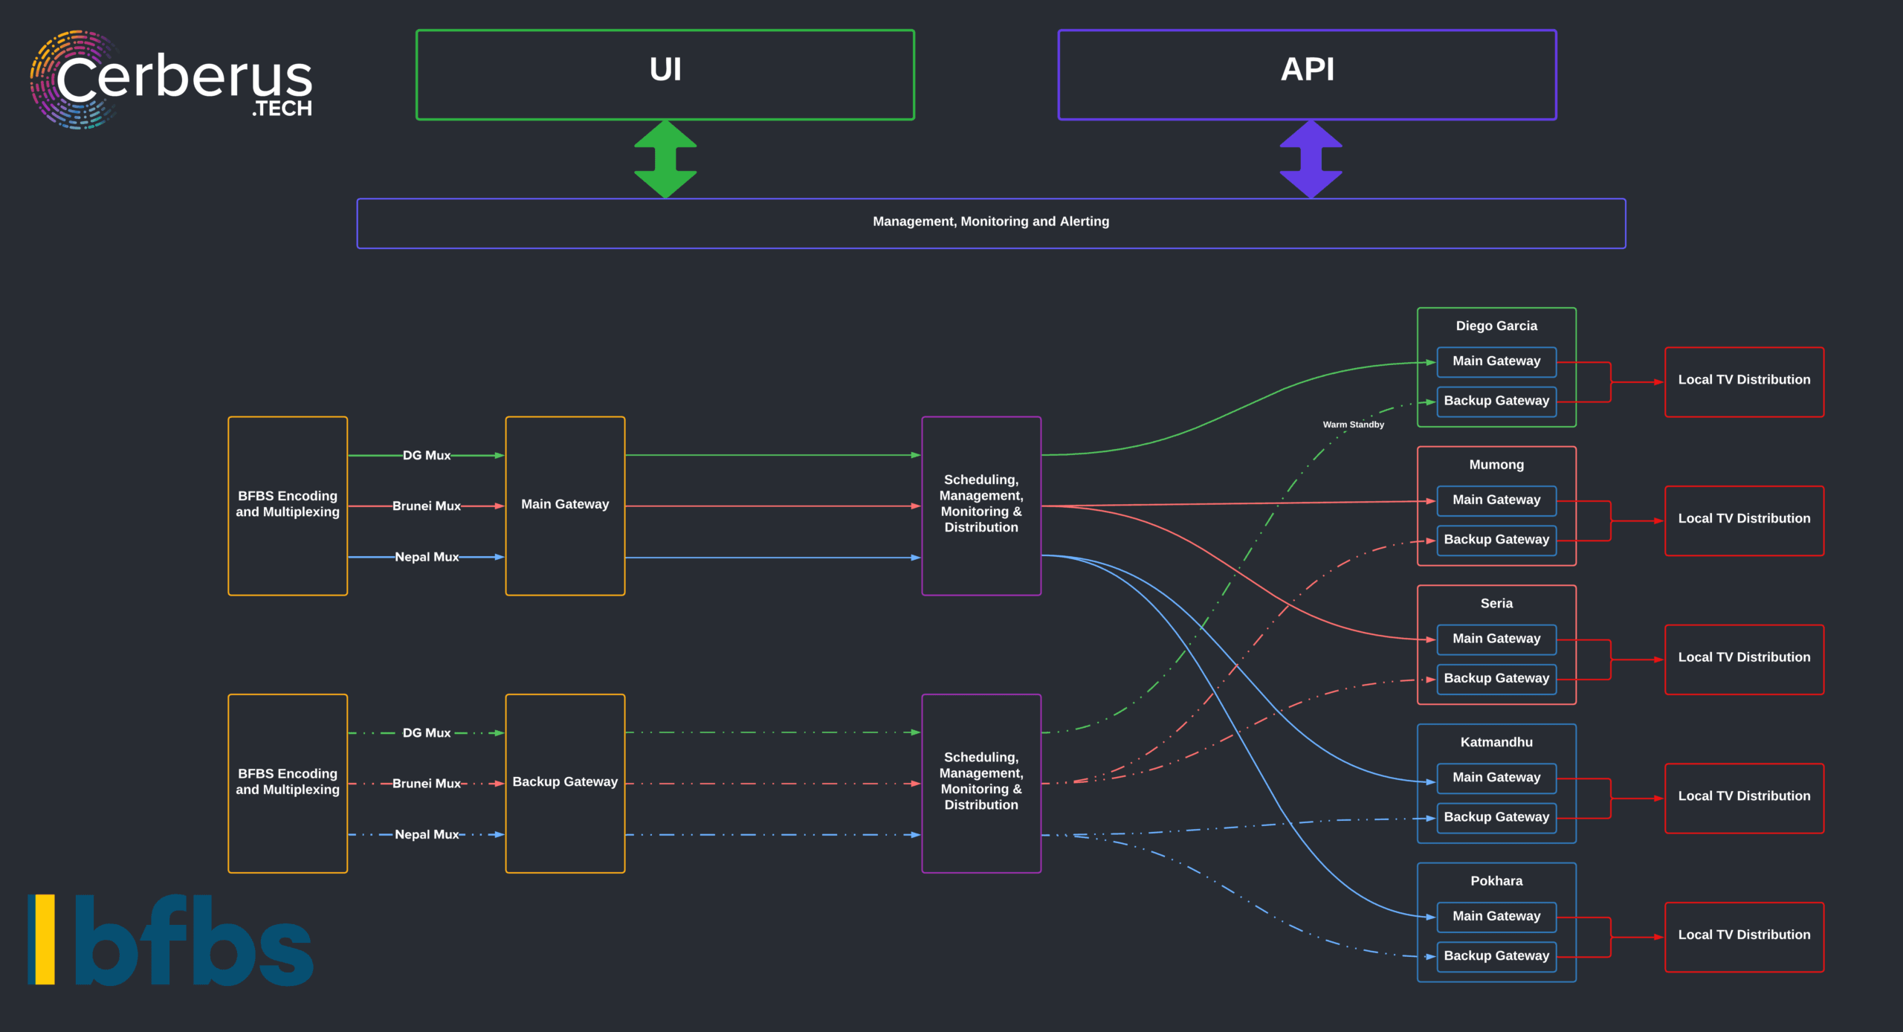
Task: Select Diego Garcia's Backup Gateway
Action: point(1496,401)
